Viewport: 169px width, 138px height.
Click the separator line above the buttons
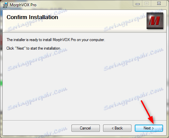(84, 121)
